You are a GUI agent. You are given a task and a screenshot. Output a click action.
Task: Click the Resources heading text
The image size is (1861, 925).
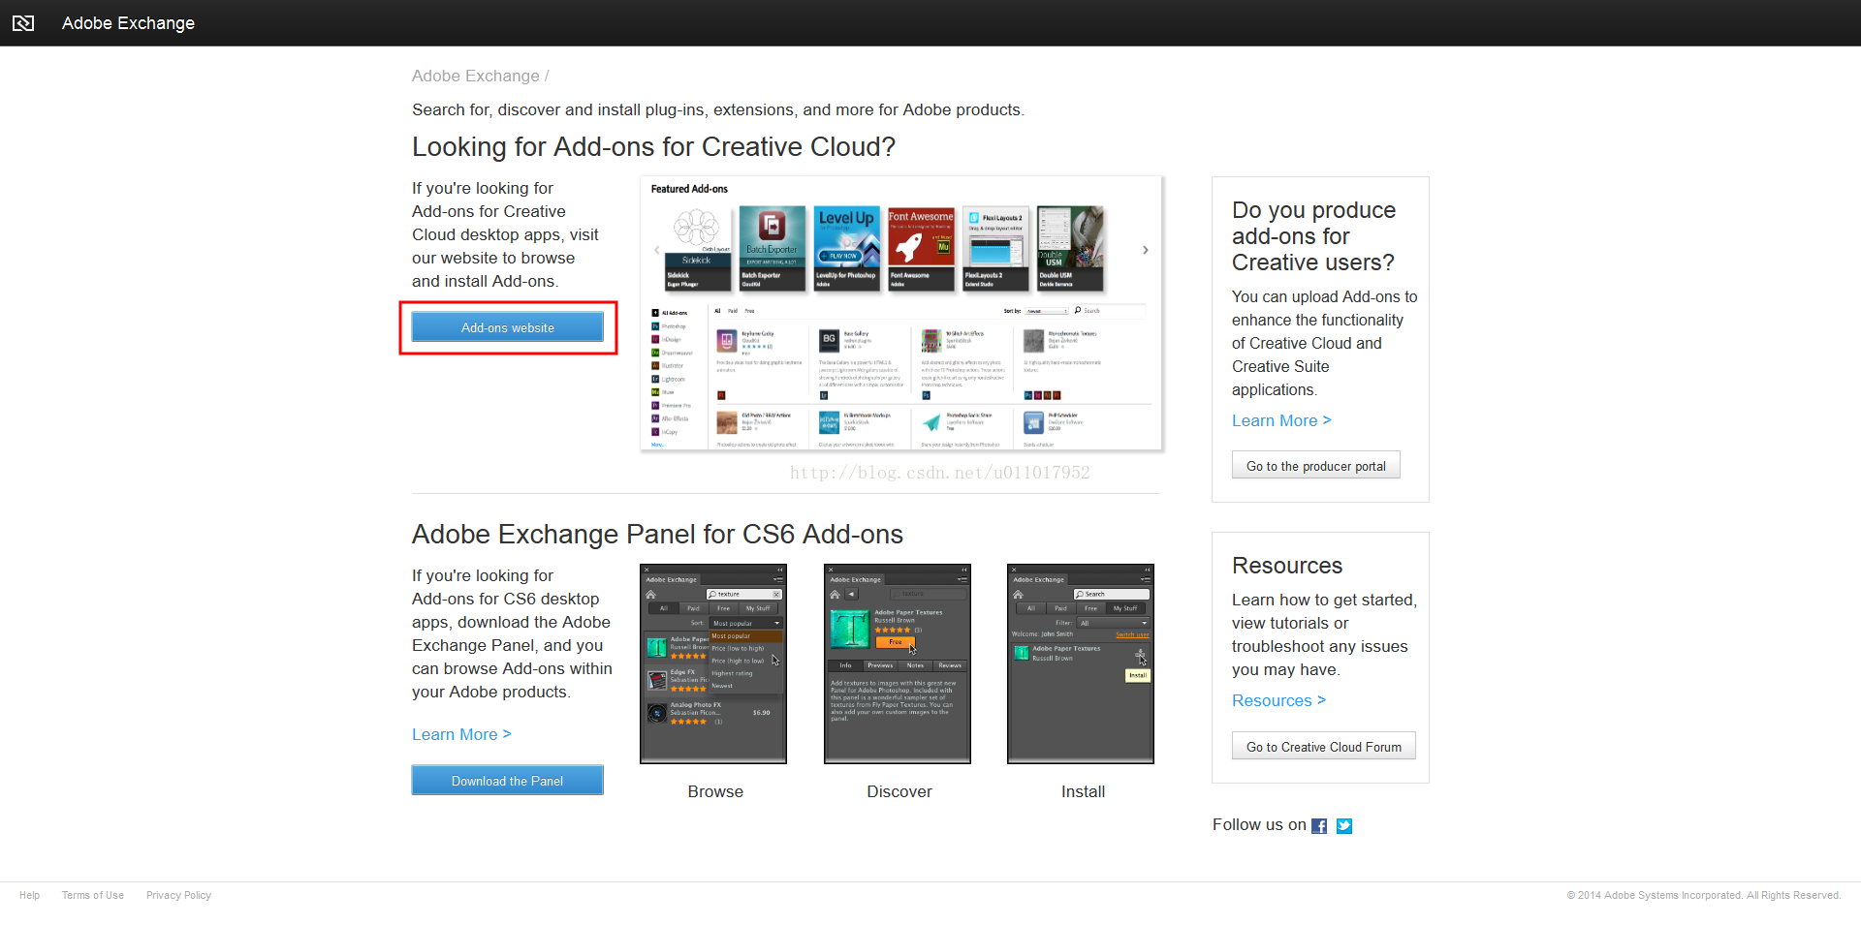click(1287, 566)
